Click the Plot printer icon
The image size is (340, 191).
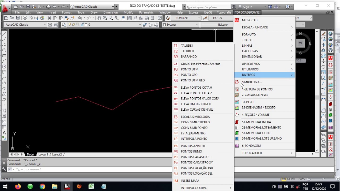[25, 18]
